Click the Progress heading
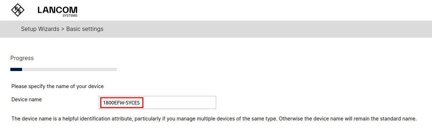432x135 pixels. point(22,58)
